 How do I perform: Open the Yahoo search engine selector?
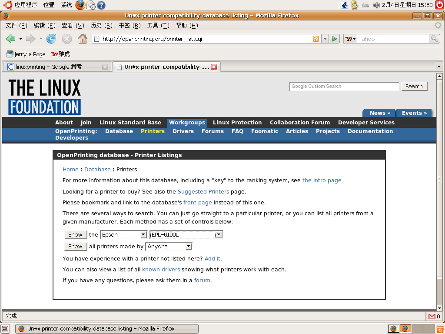[x=350, y=39]
